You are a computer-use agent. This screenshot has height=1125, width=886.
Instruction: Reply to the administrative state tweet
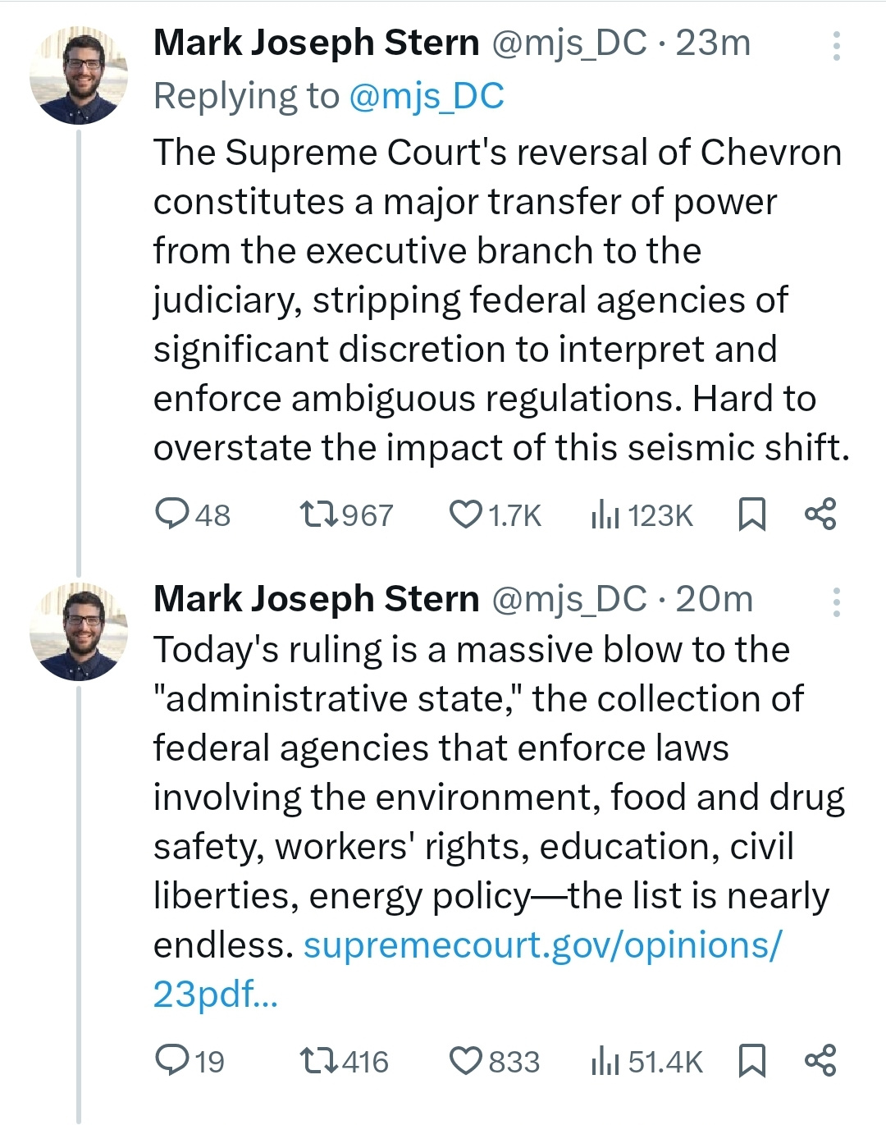click(172, 1060)
